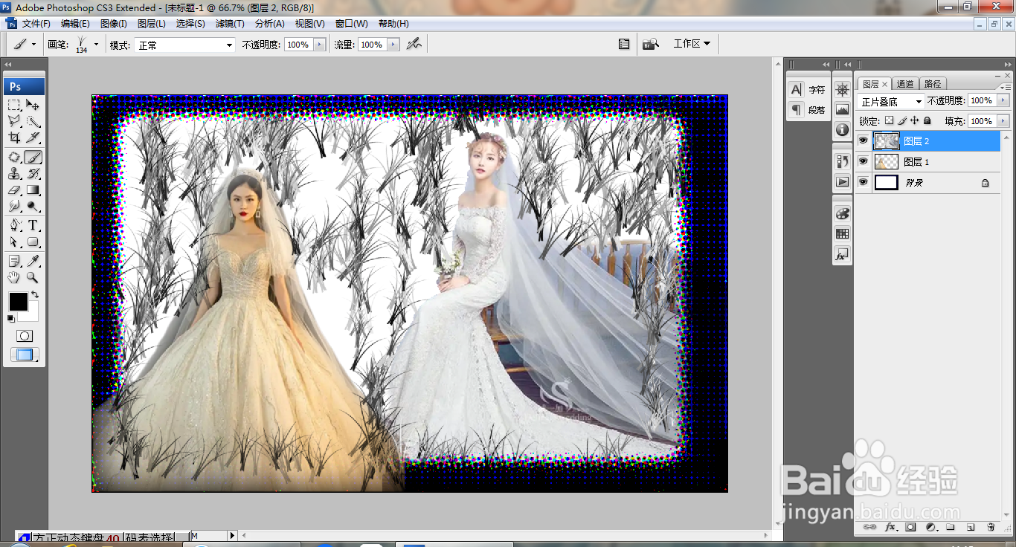Enable airbrush mode in options bar
1016x547 pixels.
(x=414, y=45)
